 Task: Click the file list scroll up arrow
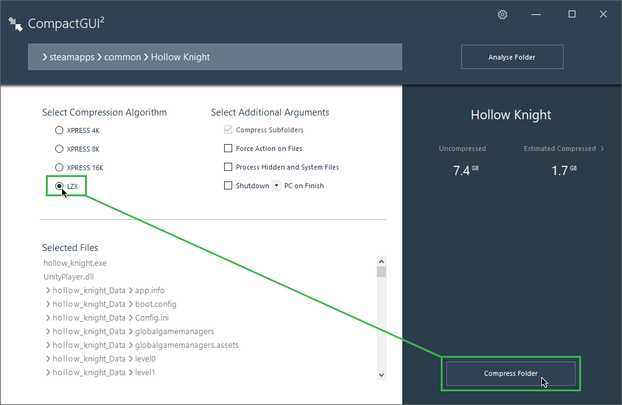pyautogui.click(x=381, y=262)
